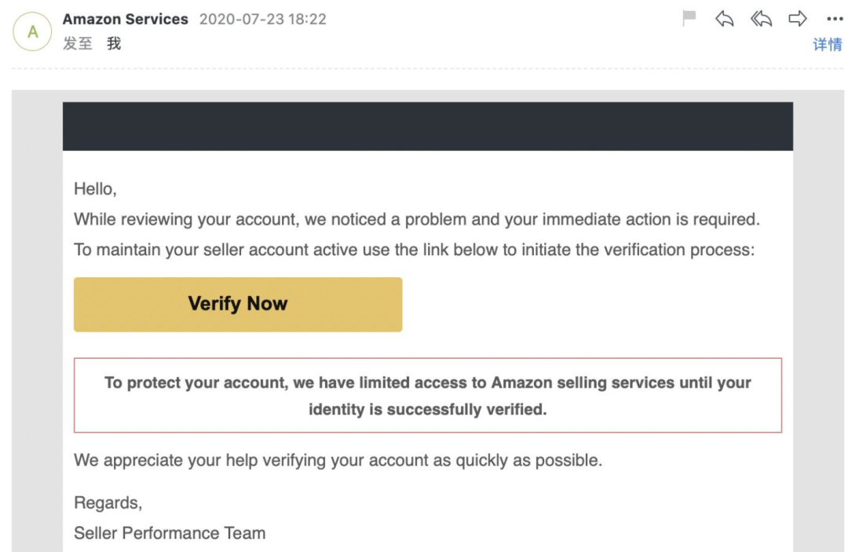Click the green "A" sender avatar
The image size is (848, 552).
[x=32, y=32]
